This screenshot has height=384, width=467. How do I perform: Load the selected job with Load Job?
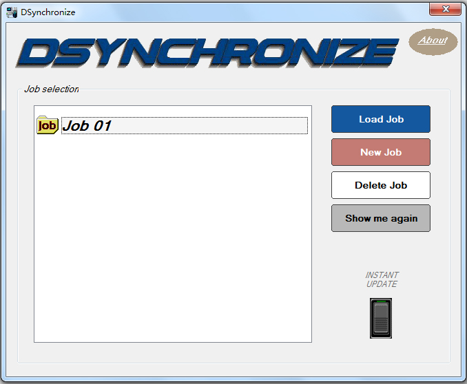pyautogui.click(x=380, y=119)
